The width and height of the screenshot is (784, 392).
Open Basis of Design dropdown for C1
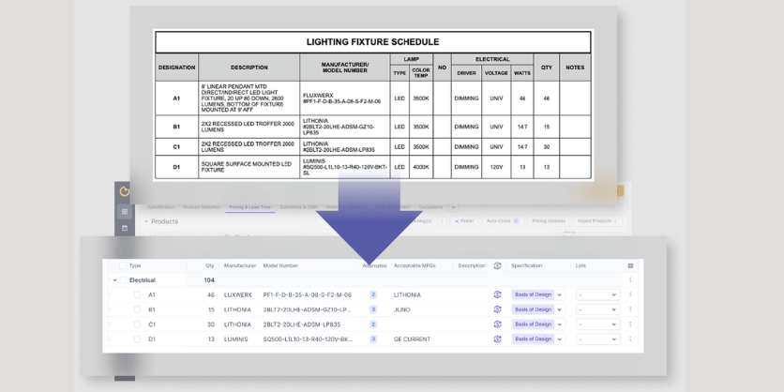click(538, 324)
